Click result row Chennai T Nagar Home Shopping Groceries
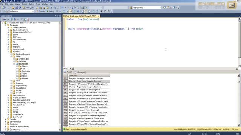 pyautogui.click(x=89, y=81)
